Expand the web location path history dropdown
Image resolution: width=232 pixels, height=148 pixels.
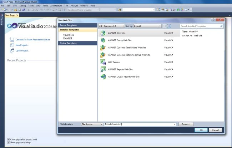click(175, 124)
